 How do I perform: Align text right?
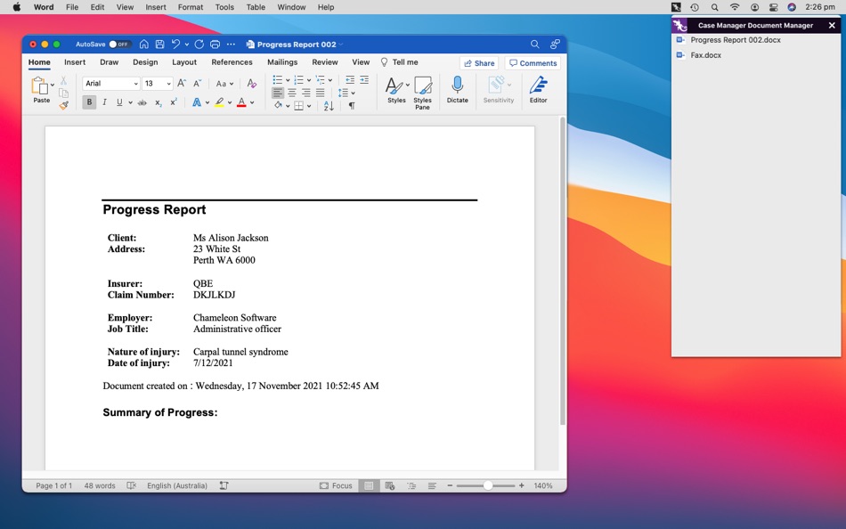pos(306,93)
